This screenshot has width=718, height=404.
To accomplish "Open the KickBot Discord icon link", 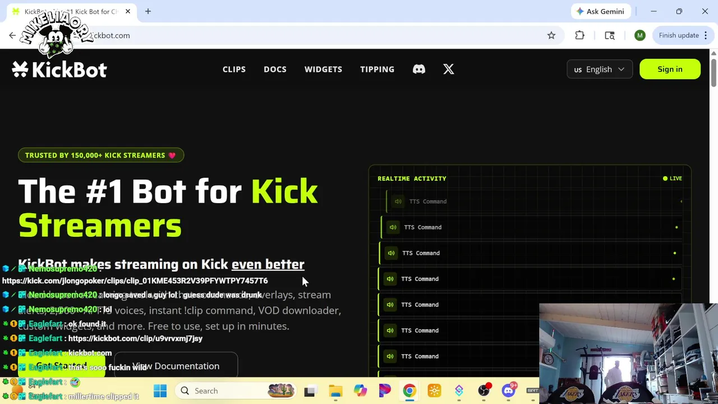I will pyautogui.click(x=419, y=69).
